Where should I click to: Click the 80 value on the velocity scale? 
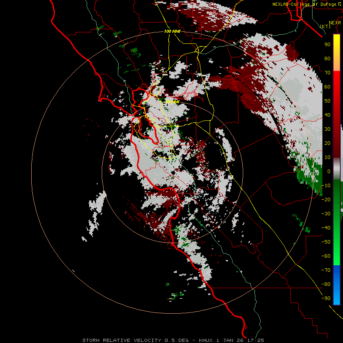pyautogui.click(x=327, y=59)
